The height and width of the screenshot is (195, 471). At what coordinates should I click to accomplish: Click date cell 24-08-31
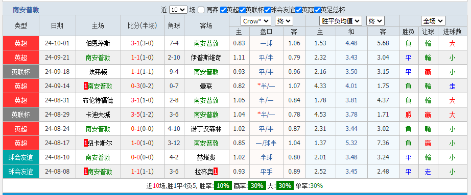(x=57, y=100)
